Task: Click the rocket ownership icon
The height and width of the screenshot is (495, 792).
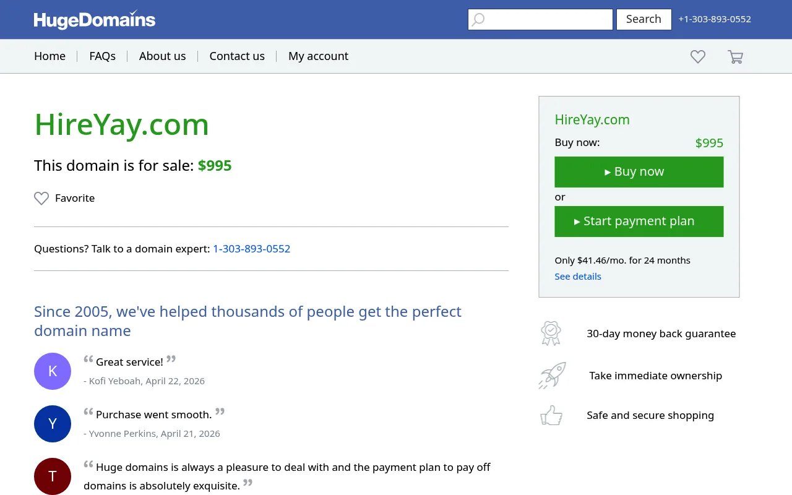Action: pyautogui.click(x=552, y=376)
